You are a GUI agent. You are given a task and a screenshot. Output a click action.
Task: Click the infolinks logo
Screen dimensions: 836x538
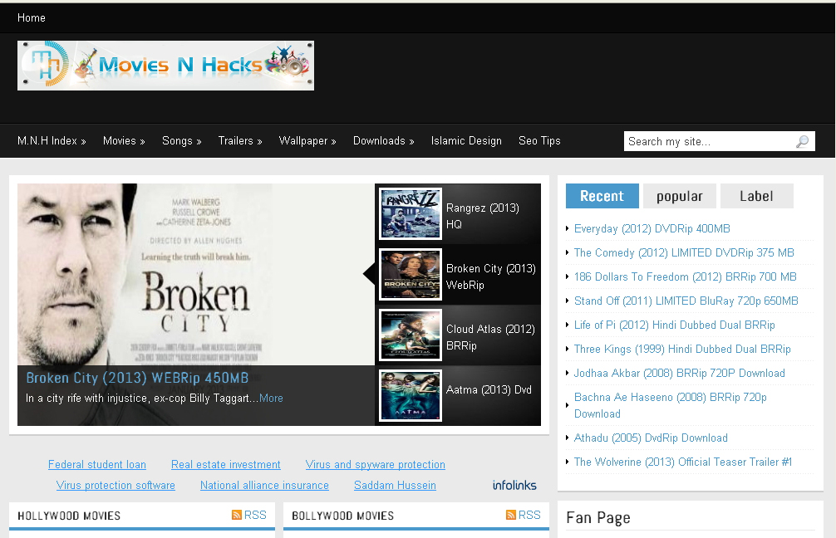pos(514,485)
